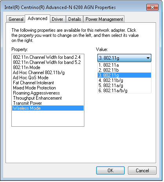Confirm changes with OK button
The image size is (164, 182).
point(110,171)
